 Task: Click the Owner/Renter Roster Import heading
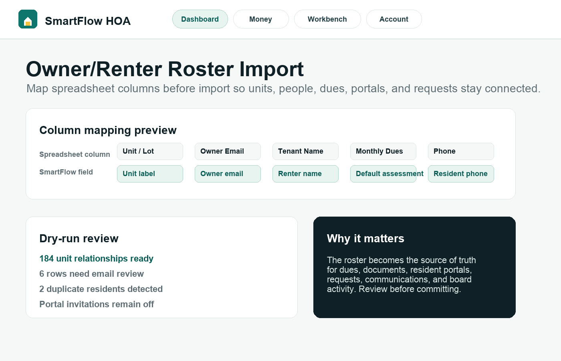165,69
